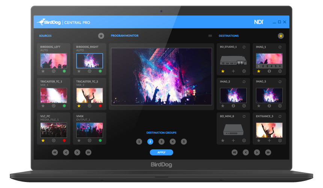Select destination group 3
This screenshot has width=323, height=188.
click(161, 142)
